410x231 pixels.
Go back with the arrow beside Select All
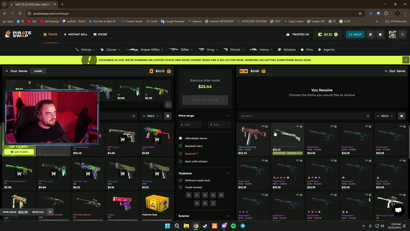50,212
